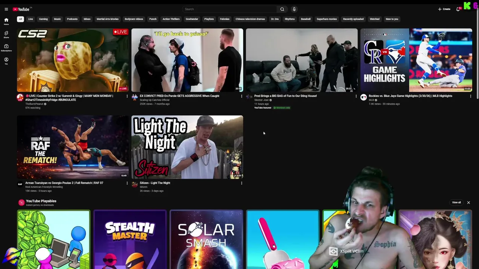Screen dimensions: 479x269
Task: Select the Watched filter chip
Action: click(x=375, y=19)
